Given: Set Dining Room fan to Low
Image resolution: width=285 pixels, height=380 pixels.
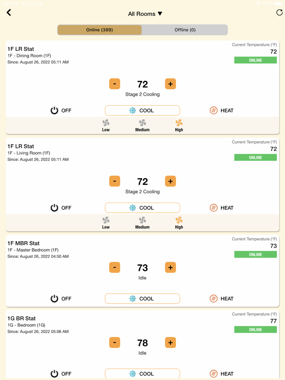Looking at the screenshot, I should pyautogui.click(x=106, y=125).
